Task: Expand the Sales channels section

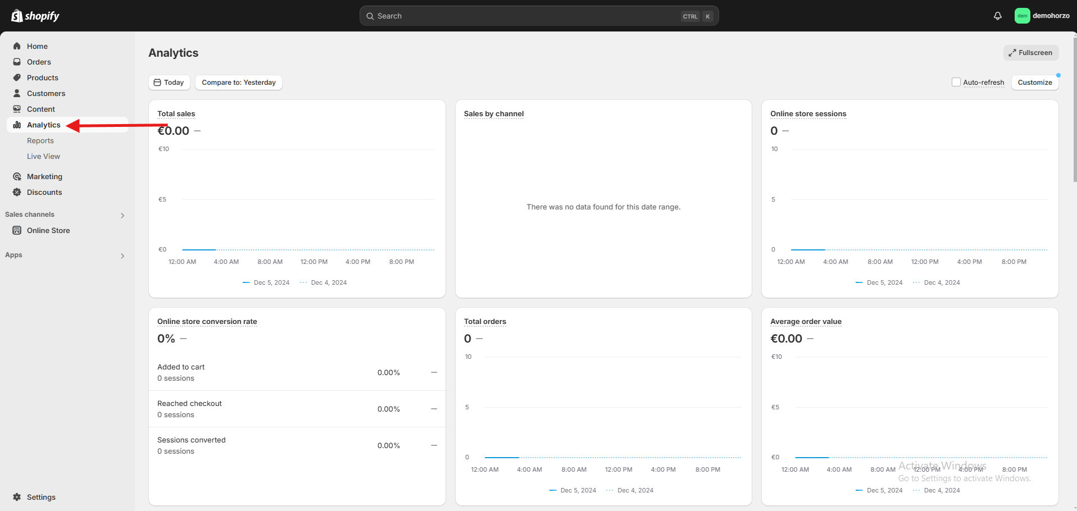Action: click(122, 215)
